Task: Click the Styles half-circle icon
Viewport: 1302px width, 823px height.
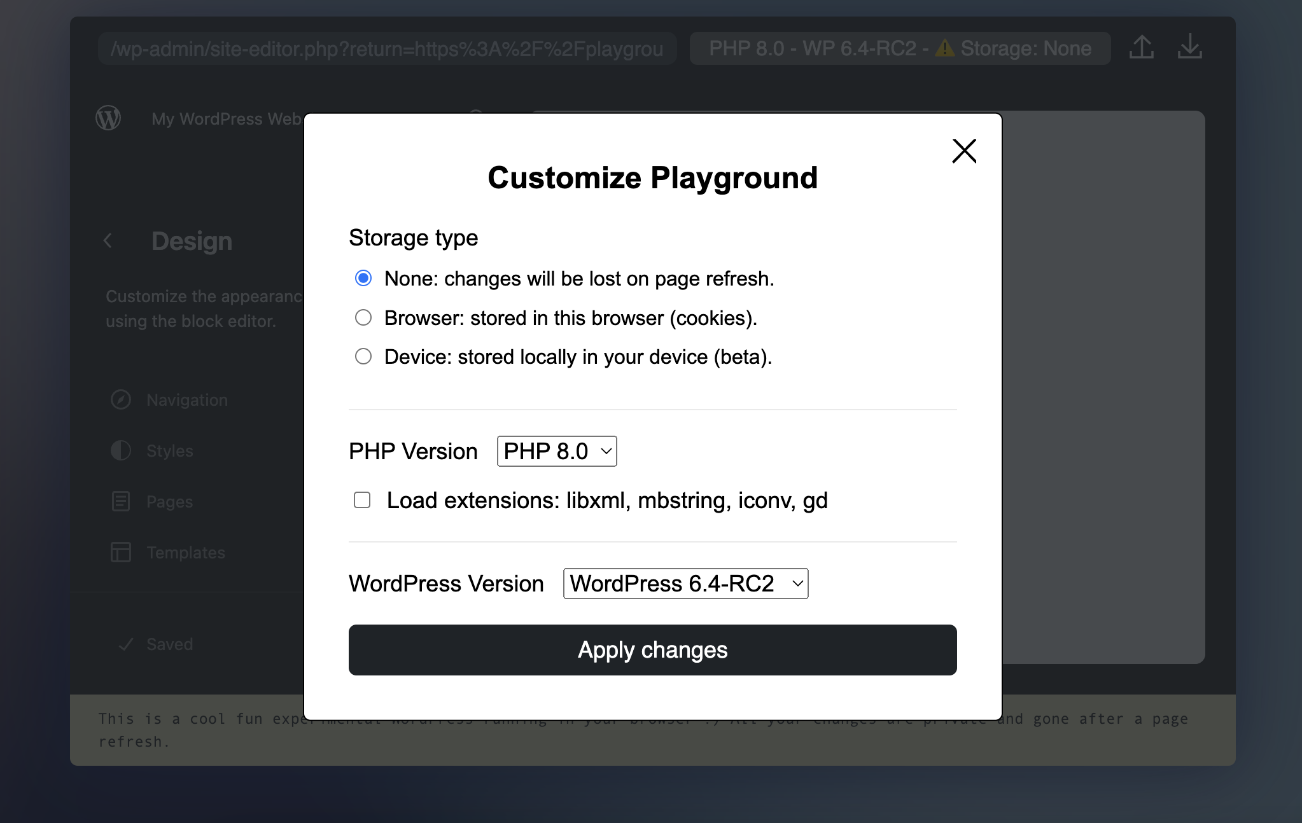Action: (x=121, y=451)
